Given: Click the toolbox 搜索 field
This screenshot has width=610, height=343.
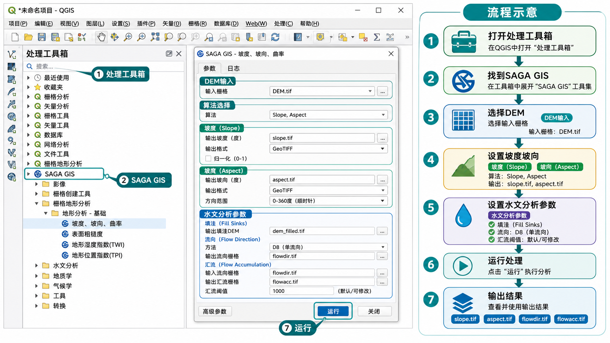Looking at the screenshot, I should tap(104, 66).
